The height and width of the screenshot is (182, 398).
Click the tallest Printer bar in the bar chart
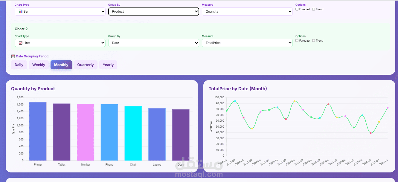[x=38, y=131]
